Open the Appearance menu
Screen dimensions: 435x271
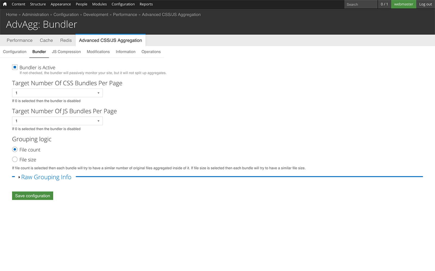(x=61, y=4)
